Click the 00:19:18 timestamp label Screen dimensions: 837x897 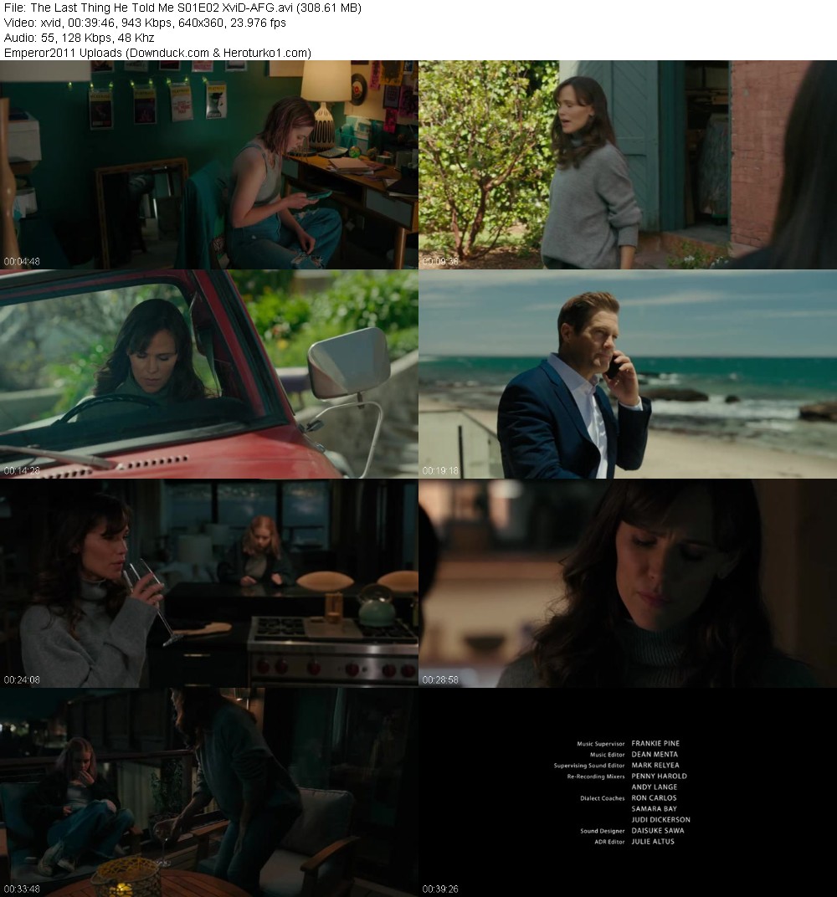[x=440, y=471]
